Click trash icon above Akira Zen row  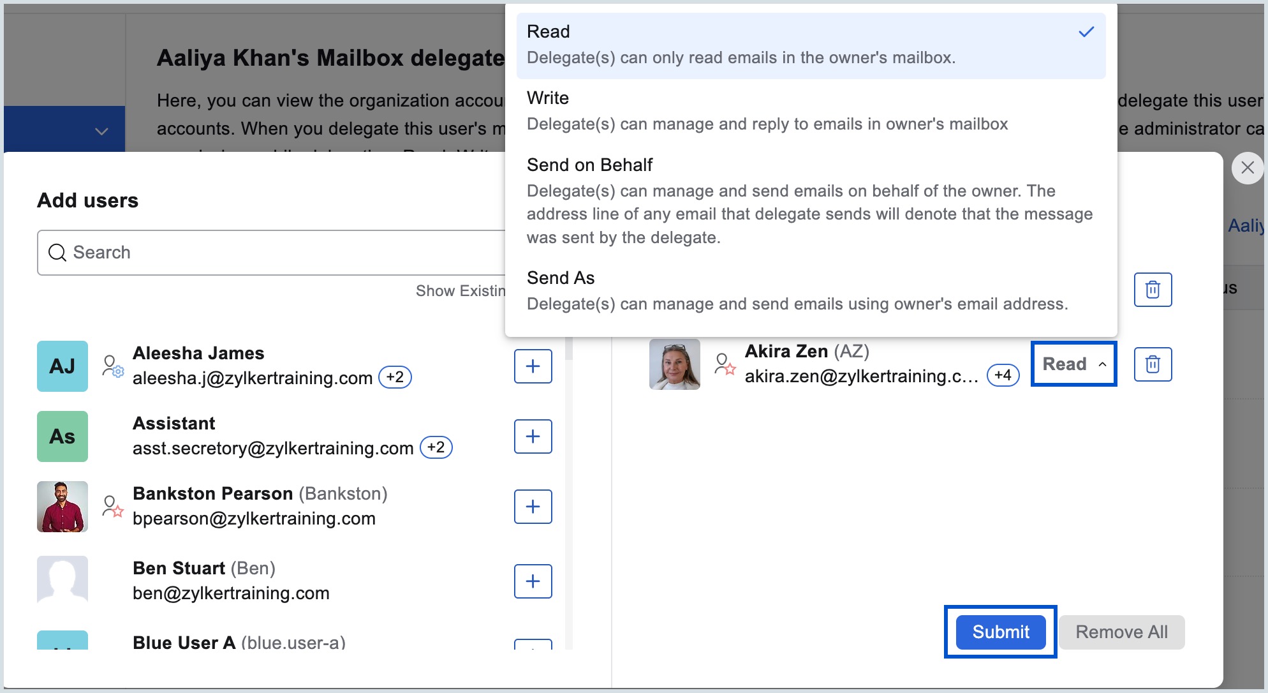point(1153,290)
